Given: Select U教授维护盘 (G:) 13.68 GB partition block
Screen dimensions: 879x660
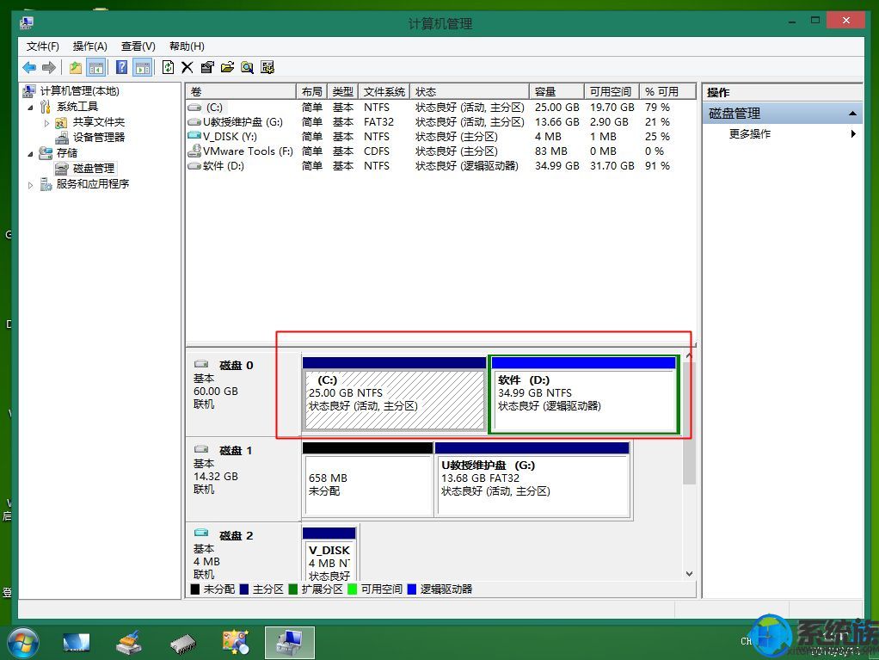Looking at the screenshot, I should coord(532,479).
